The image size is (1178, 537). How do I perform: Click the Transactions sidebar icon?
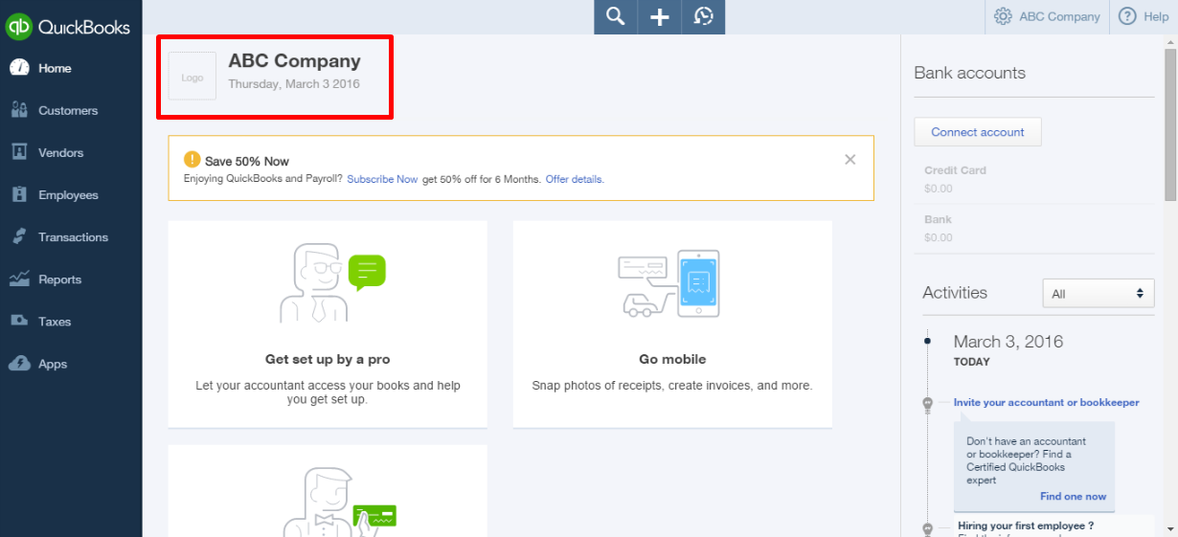coord(19,236)
